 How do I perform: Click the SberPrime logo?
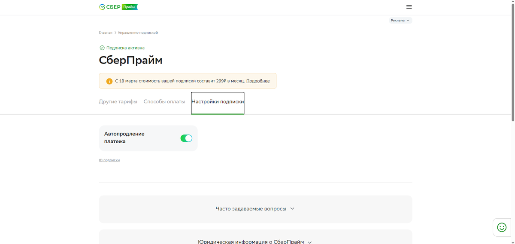tap(118, 7)
